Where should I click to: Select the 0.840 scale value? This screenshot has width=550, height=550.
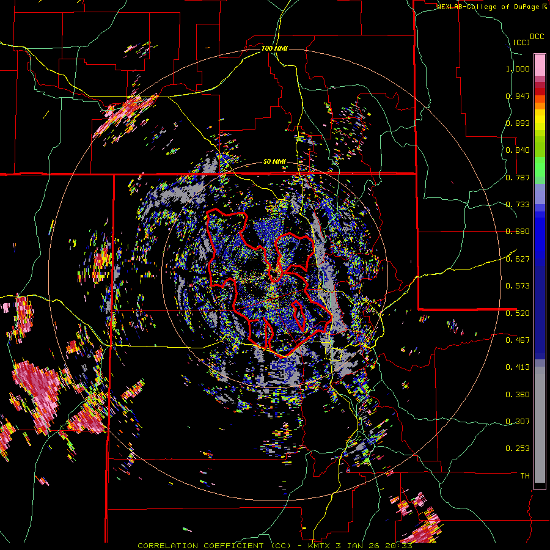(518, 150)
